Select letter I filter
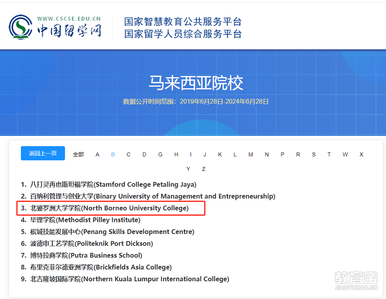Screen dimensions: 386x299 (191, 154)
